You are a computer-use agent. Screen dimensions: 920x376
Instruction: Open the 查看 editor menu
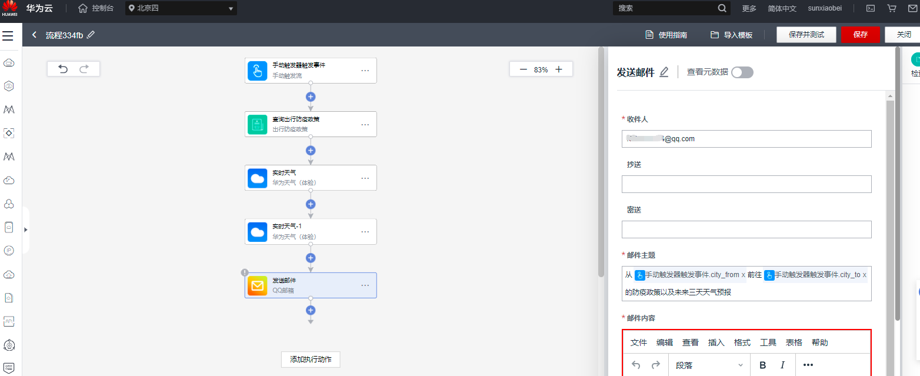point(691,342)
